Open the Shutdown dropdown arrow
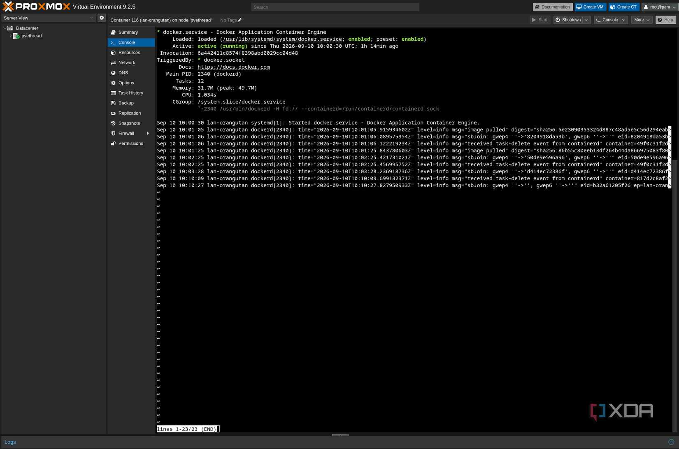 pos(586,20)
